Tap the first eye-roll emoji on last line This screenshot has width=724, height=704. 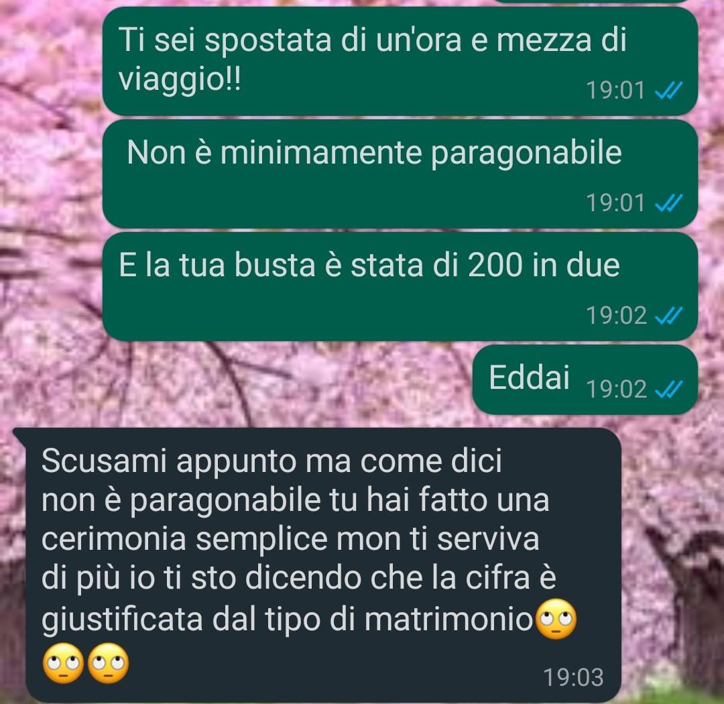(63, 663)
